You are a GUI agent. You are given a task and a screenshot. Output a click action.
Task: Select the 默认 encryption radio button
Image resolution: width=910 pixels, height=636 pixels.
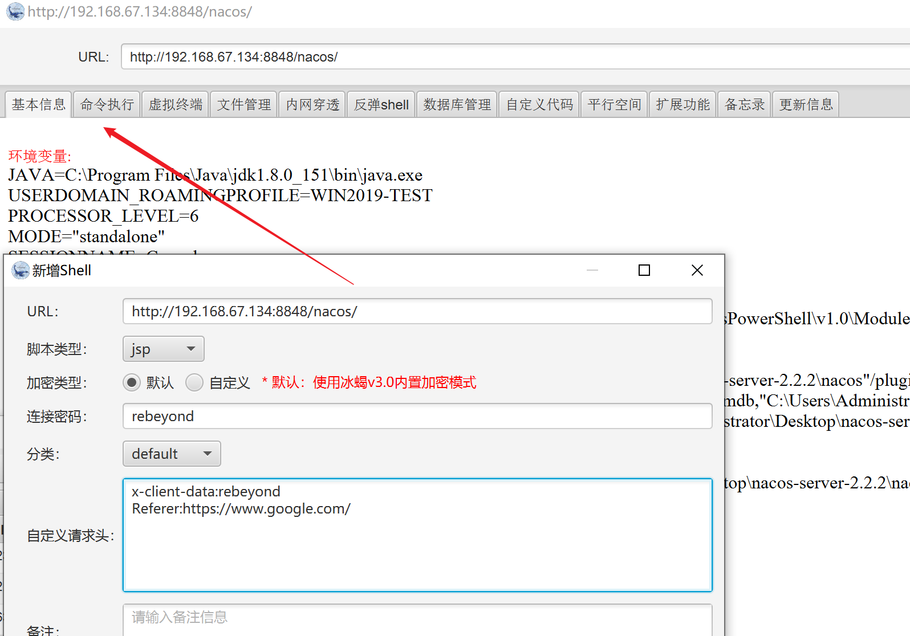132,382
